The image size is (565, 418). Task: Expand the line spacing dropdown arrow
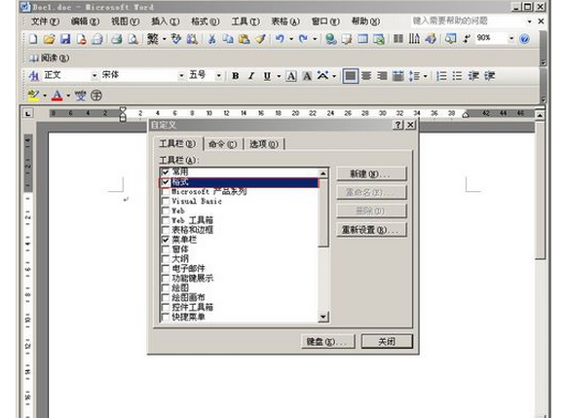coord(425,76)
